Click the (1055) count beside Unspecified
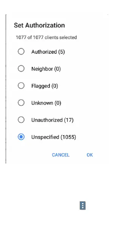Screen dimensions: 136x232 tap(68, 137)
